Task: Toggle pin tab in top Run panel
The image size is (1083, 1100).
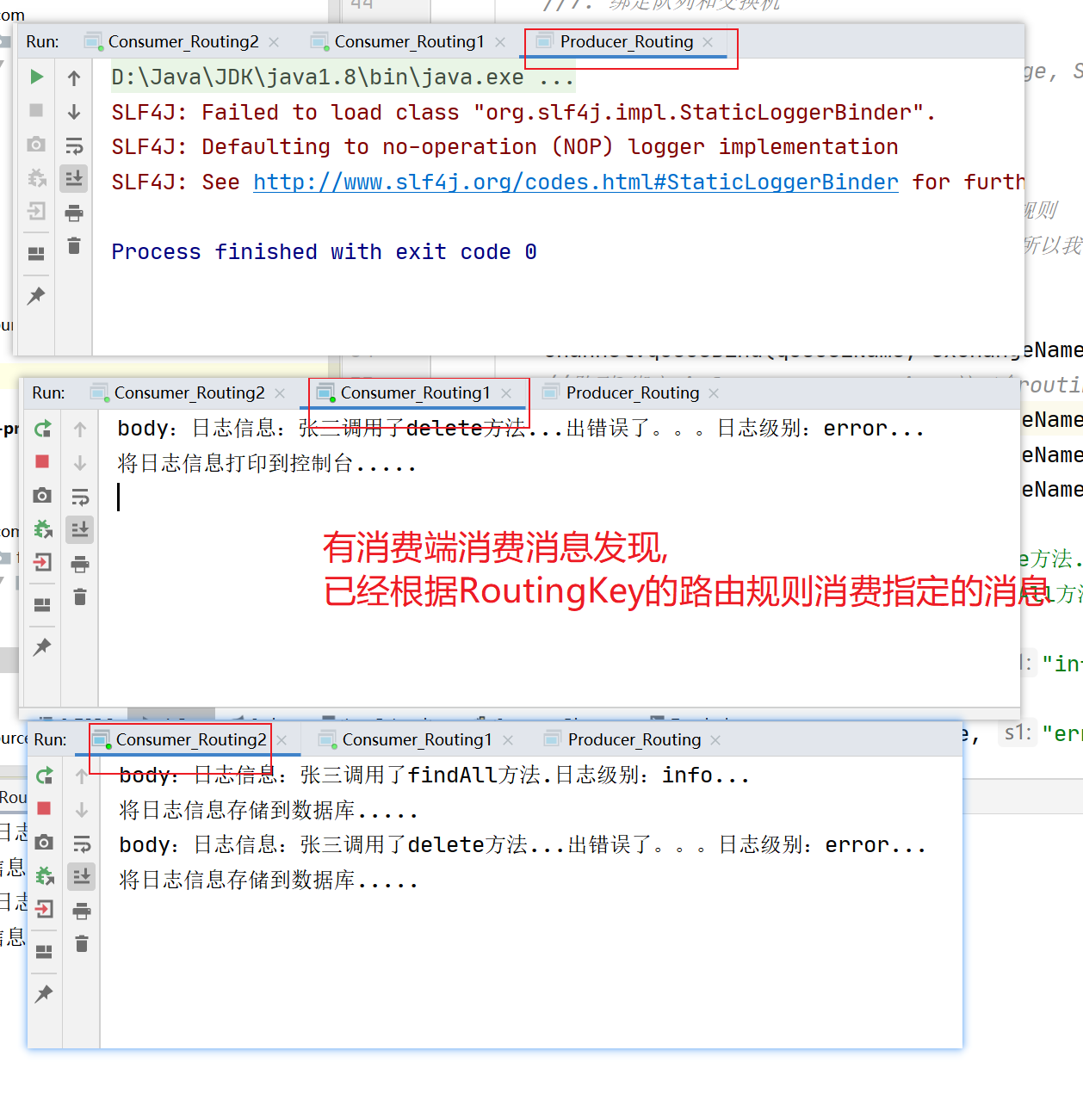Action: (x=36, y=296)
